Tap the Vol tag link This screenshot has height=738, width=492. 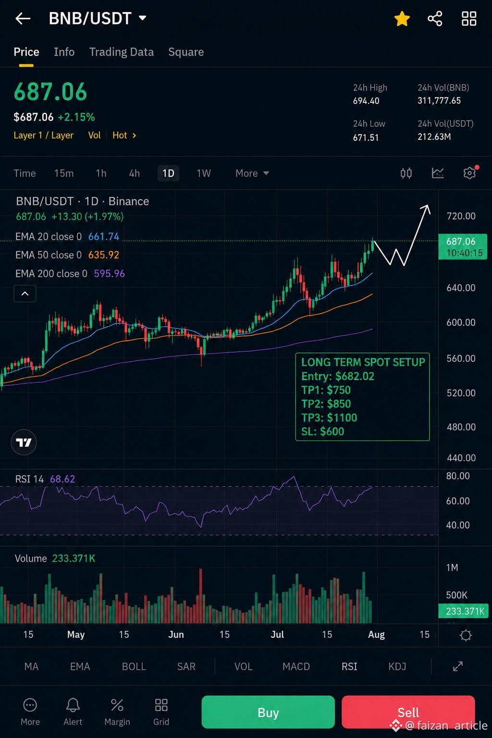[x=94, y=135]
